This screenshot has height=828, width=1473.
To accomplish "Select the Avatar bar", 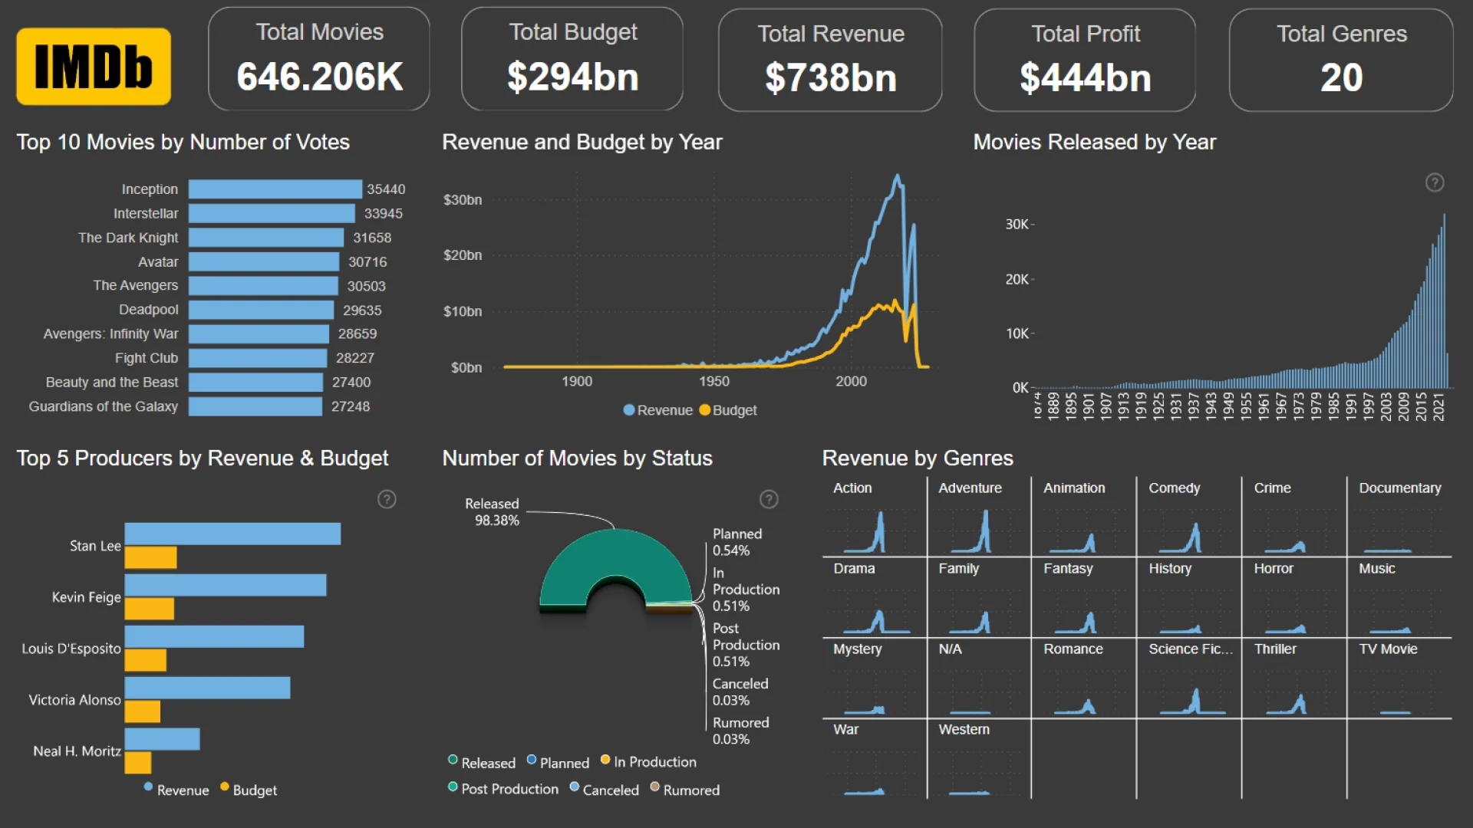I will pyautogui.click(x=264, y=261).
